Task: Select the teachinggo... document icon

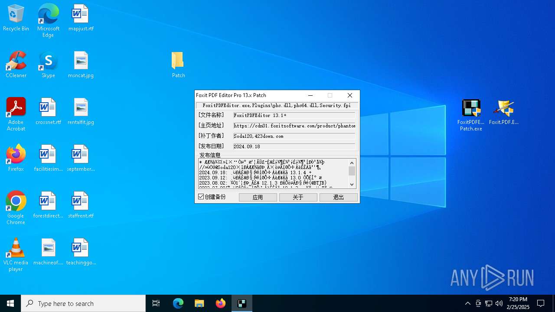Action: point(81,252)
